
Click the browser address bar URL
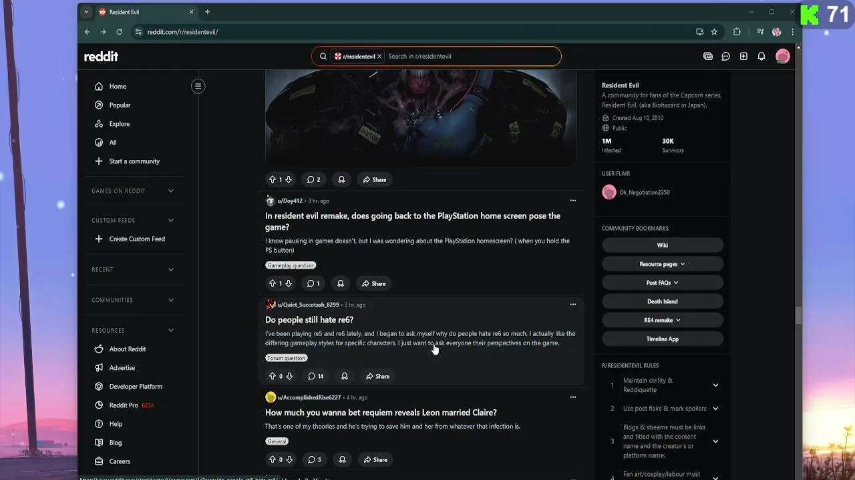(182, 32)
